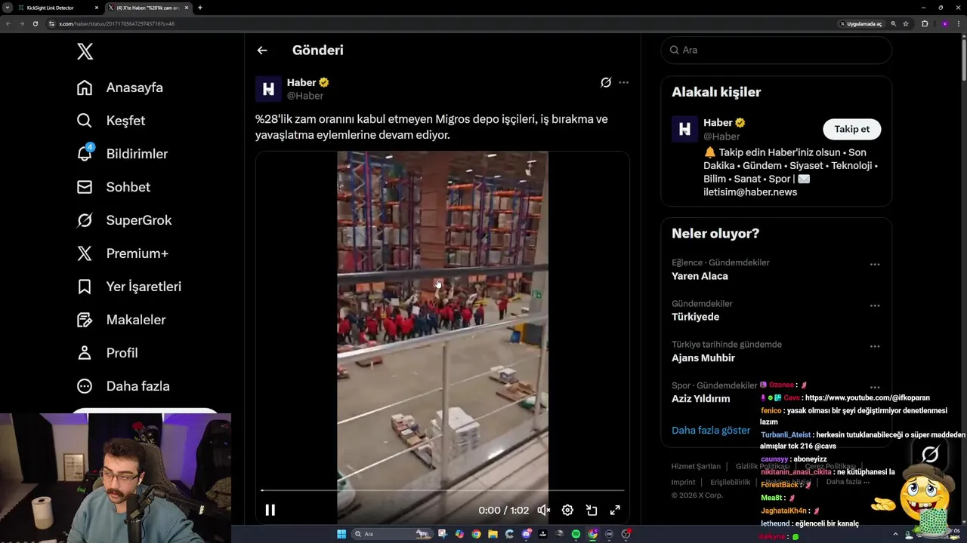The width and height of the screenshot is (967, 543).
Task: Go back using Gönderi back arrow
Action: [262, 51]
